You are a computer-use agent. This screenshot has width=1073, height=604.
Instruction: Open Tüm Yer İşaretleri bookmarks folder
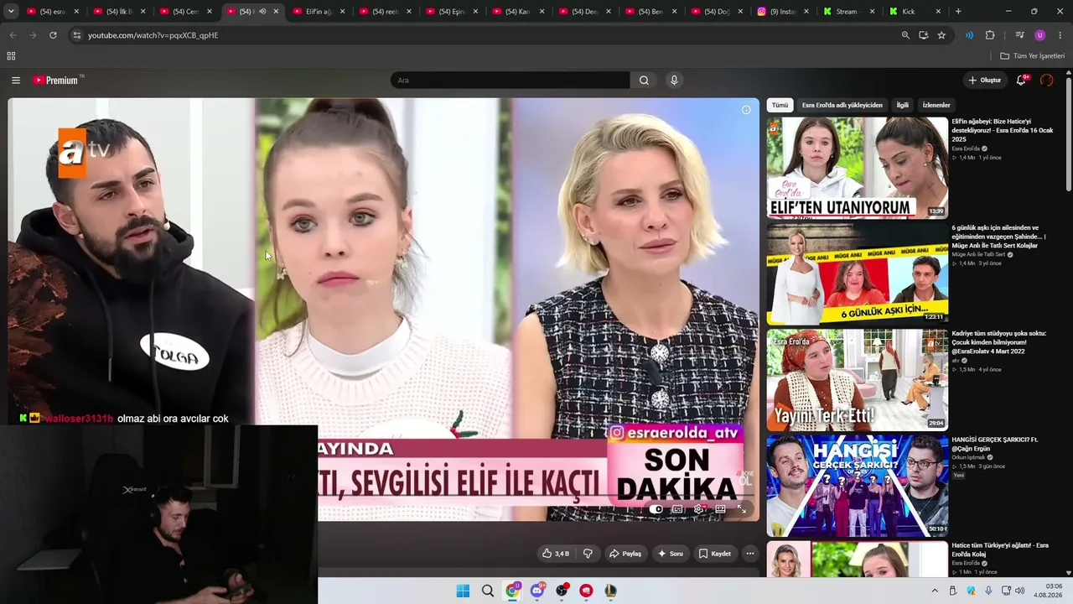1032,56
